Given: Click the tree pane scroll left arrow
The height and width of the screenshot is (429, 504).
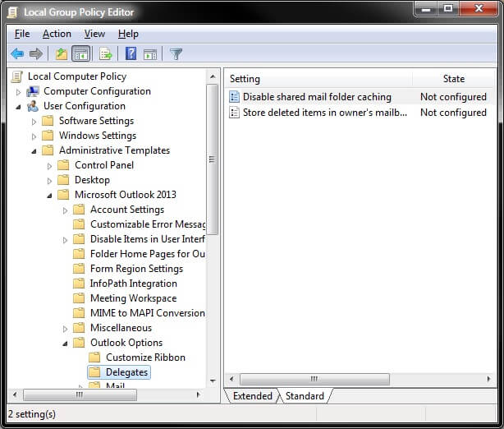Looking at the screenshot, I should [x=15, y=394].
